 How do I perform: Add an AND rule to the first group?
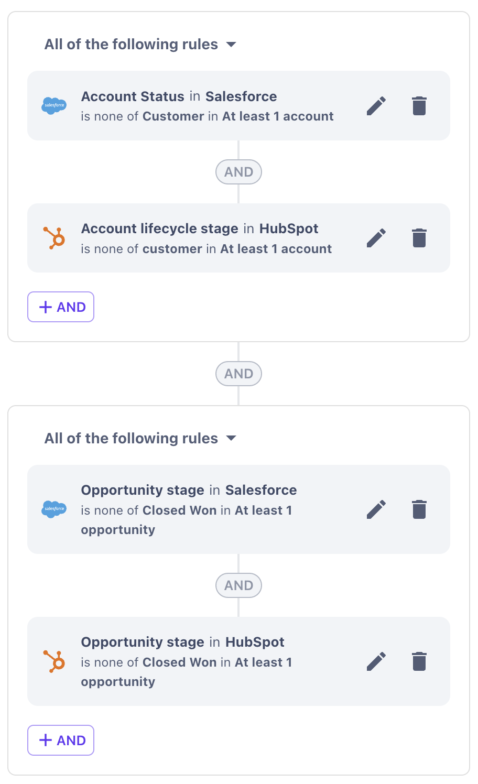click(x=61, y=307)
